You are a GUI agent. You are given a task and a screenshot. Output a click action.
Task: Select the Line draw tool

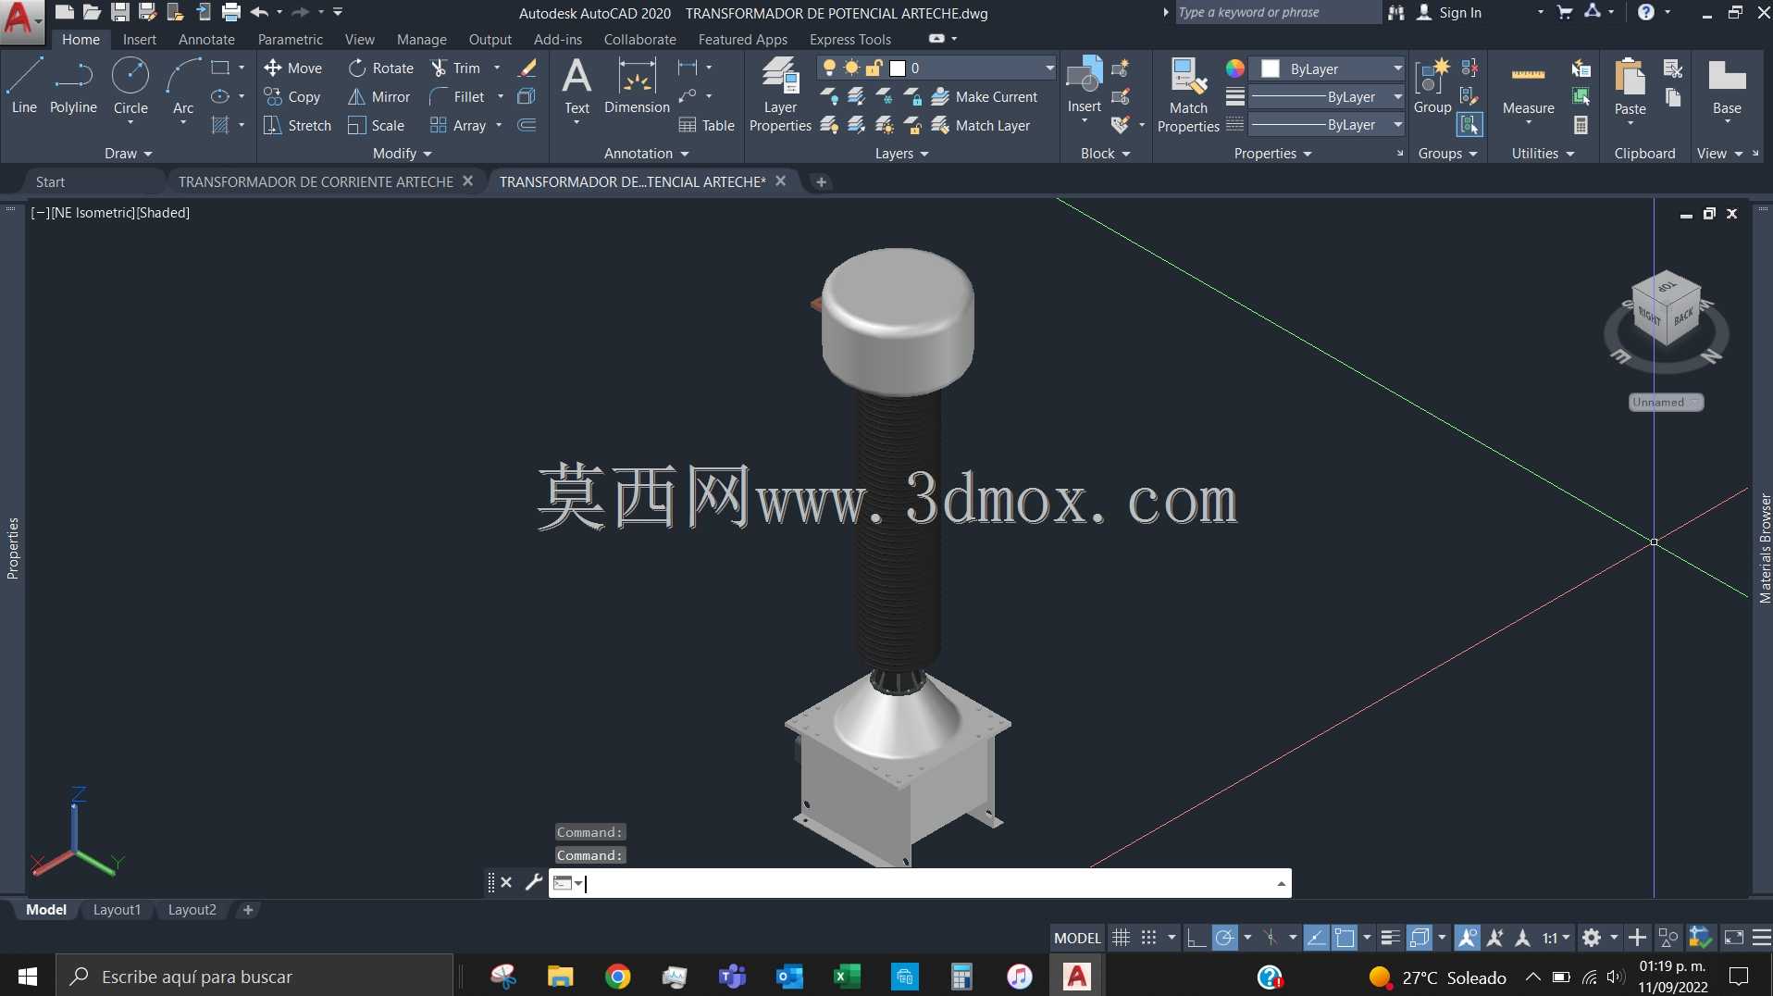(24, 85)
